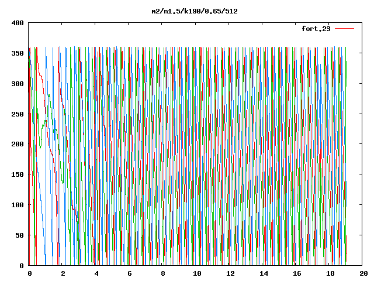Click the x-axis label 14
The height and width of the screenshot is (281, 374).
point(264,273)
